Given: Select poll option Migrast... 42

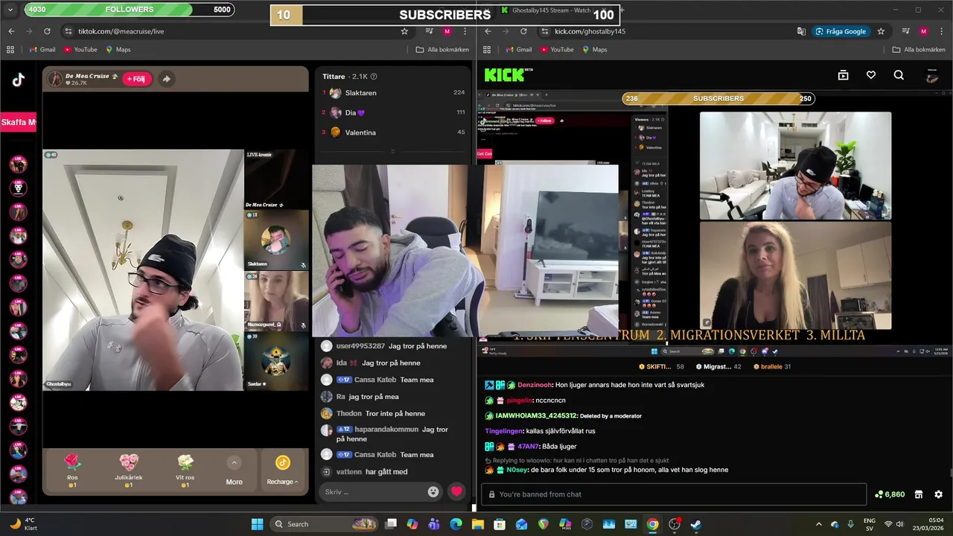Looking at the screenshot, I should [x=718, y=366].
